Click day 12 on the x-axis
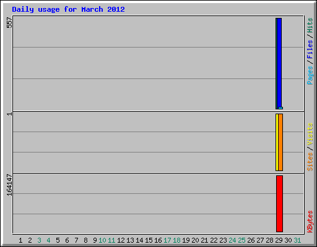 coord(121,240)
